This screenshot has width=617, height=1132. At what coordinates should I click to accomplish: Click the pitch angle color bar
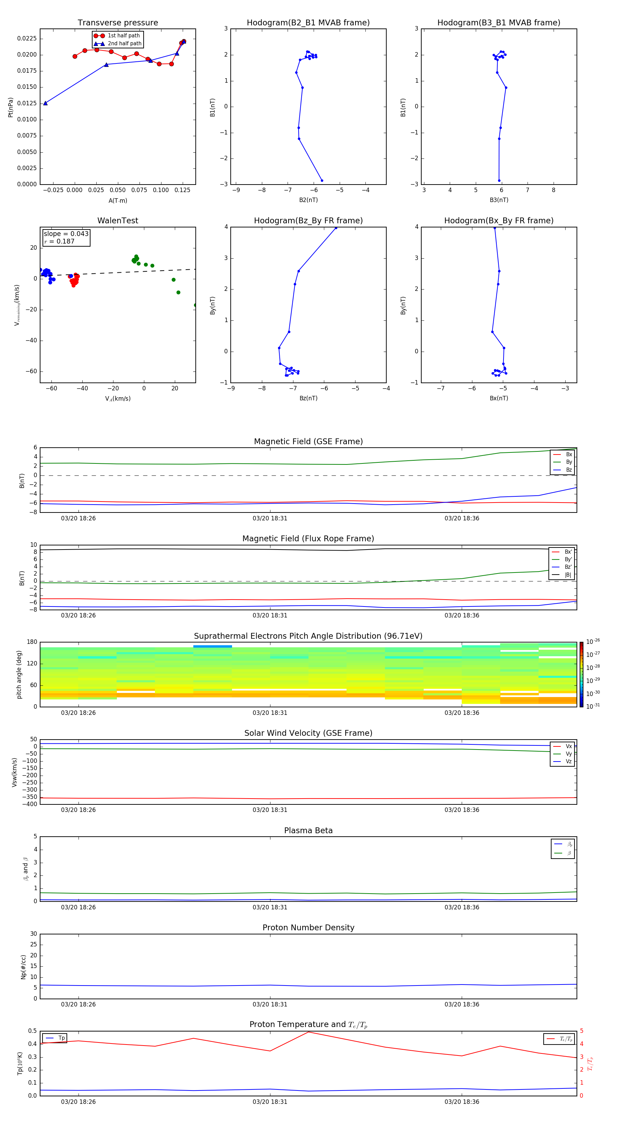[x=581, y=674]
